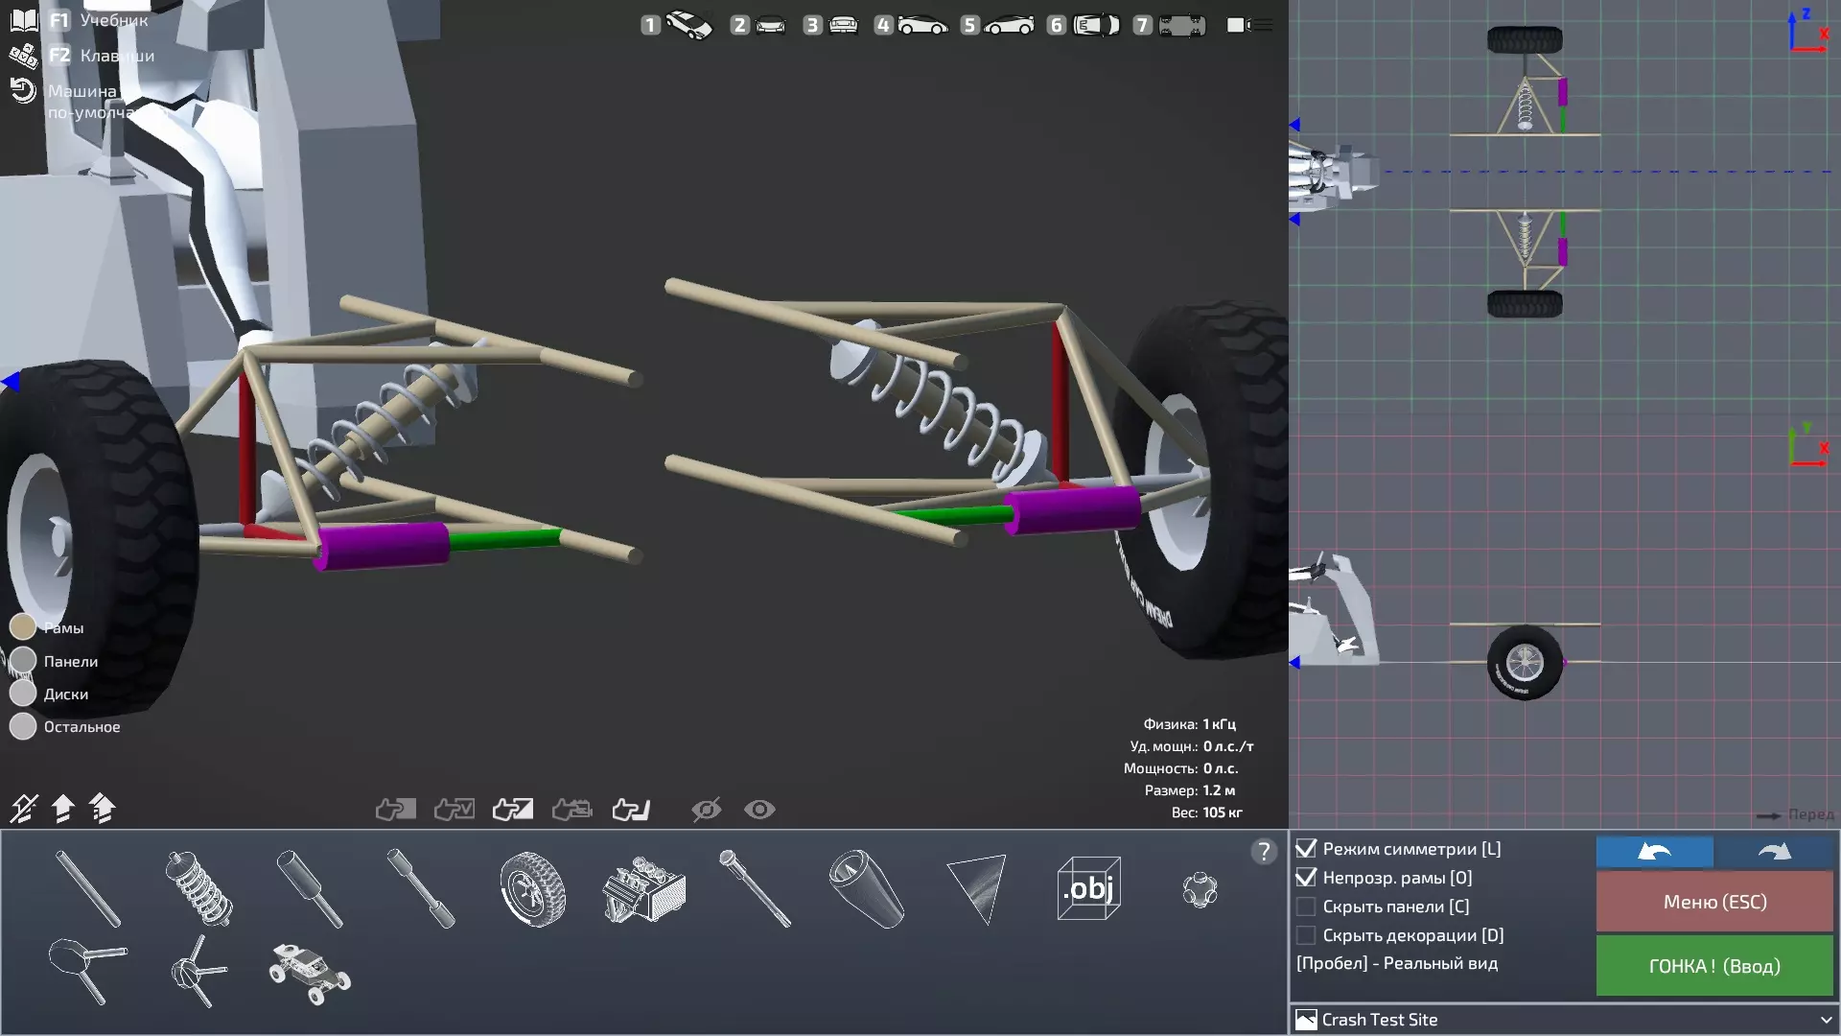Select the spring shock absorber part
This screenshot has height=1036, width=1841.
(x=198, y=888)
